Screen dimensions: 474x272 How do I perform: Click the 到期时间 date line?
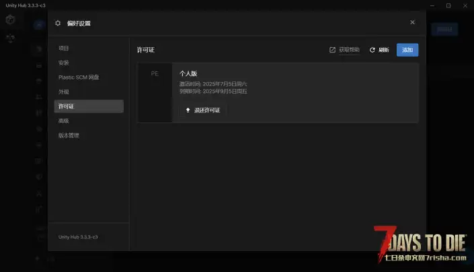[x=213, y=91]
